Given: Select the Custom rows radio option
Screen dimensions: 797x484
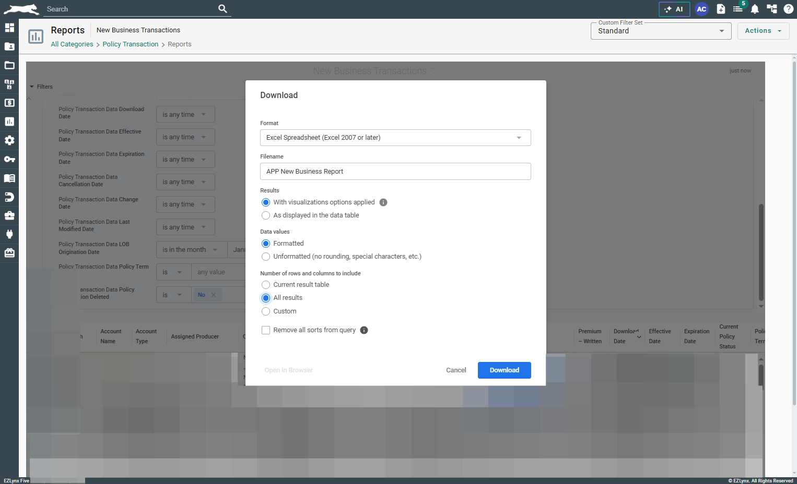Looking at the screenshot, I should [x=266, y=311].
